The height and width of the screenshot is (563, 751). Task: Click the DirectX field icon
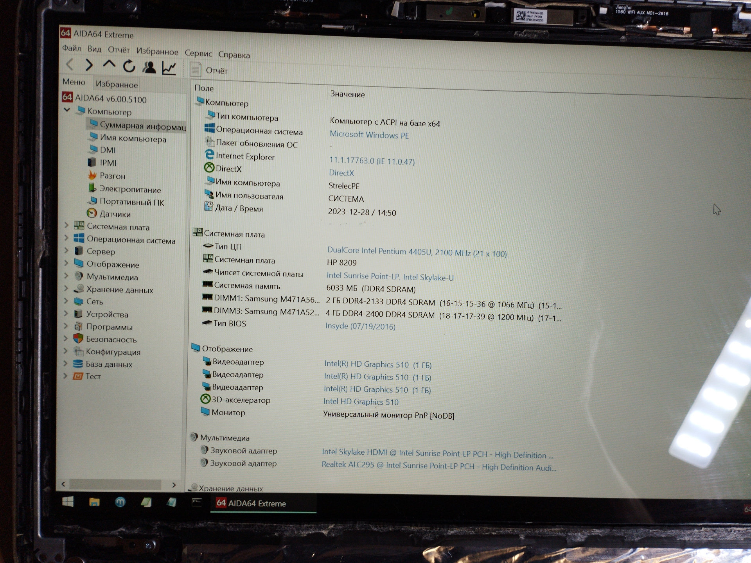click(x=209, y=168)
